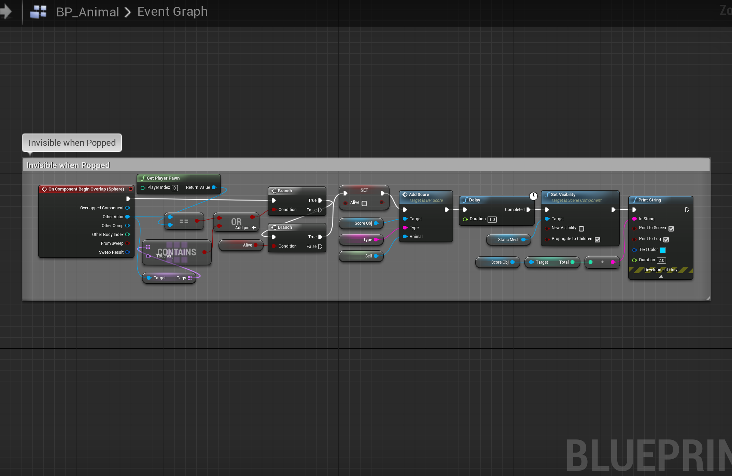Click the forward navigation arrow icon

(x=6, y=12)
